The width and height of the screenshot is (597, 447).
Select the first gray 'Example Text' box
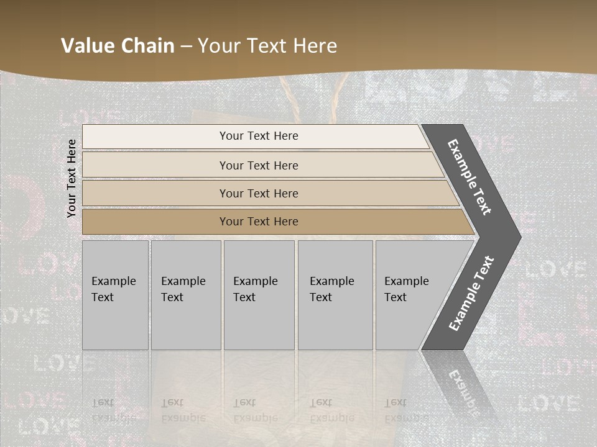click(x=115, y=295)
